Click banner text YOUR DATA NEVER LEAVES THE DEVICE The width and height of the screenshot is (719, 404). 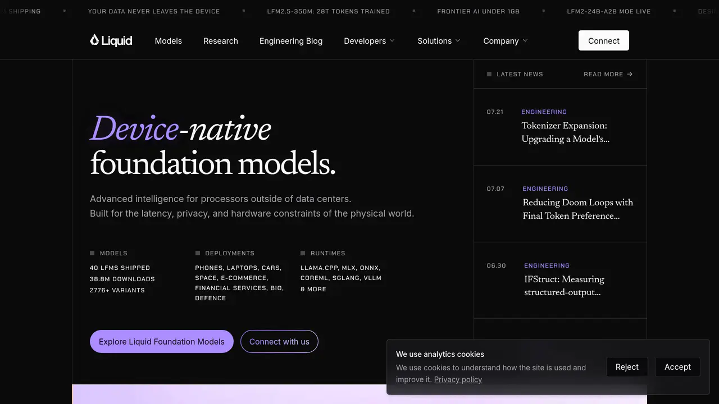coord(154,11)
